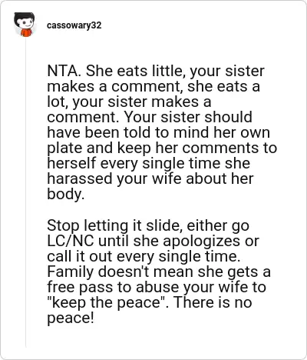Click the line "herself every single time she"
Image resolution: width=307 pixels, height=360 pixels.
click(x=149, y=163)
